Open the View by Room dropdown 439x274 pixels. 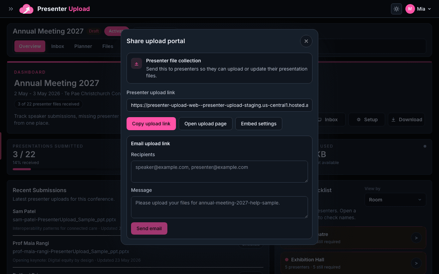pos(395,200)
